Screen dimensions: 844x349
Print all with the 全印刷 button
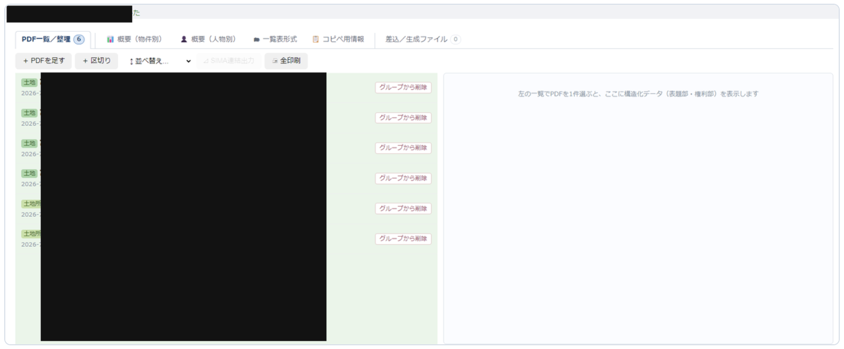286,61
